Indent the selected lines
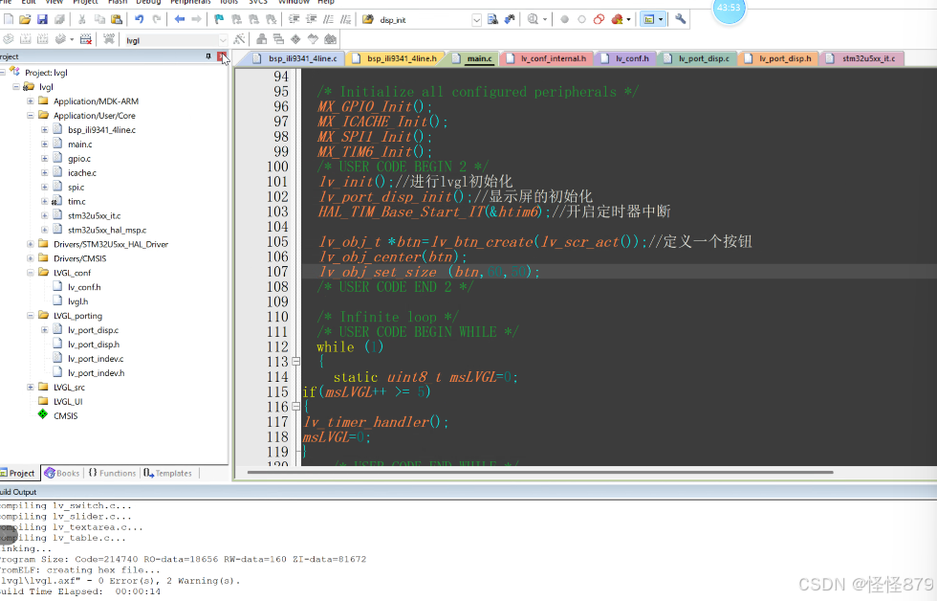This screenshot has height=601, width=937. [294, 20]
